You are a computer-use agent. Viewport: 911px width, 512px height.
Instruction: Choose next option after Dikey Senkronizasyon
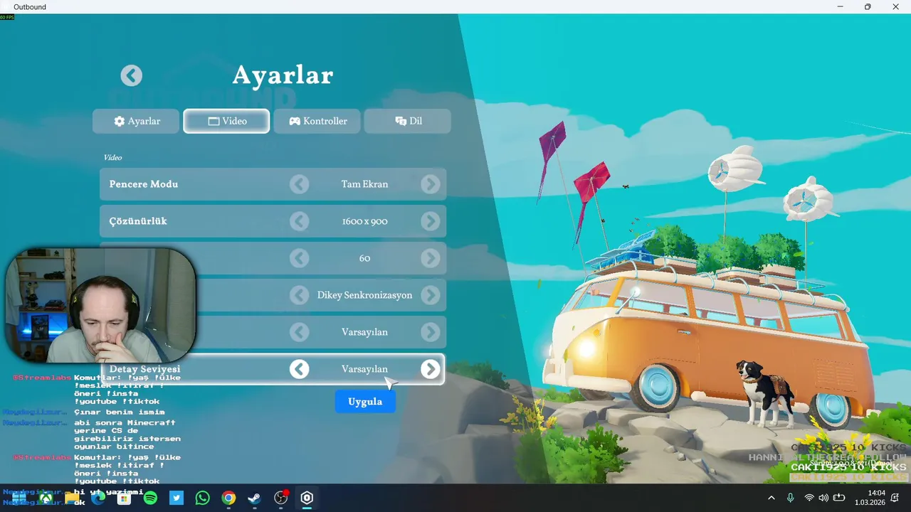tap(430, 295)
